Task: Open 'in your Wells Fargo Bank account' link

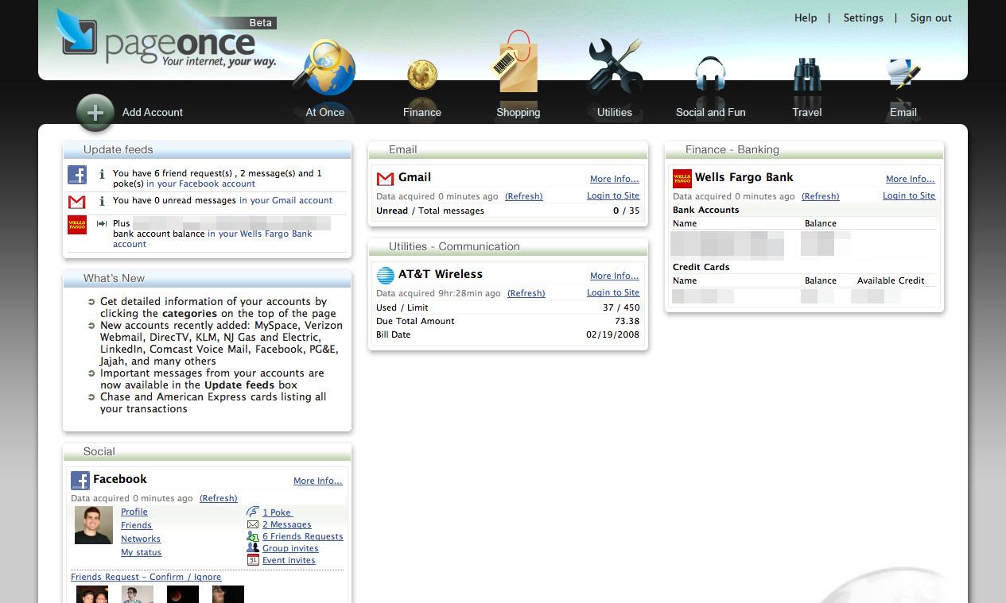Action: pyautogui.click(x=212, y=238)
